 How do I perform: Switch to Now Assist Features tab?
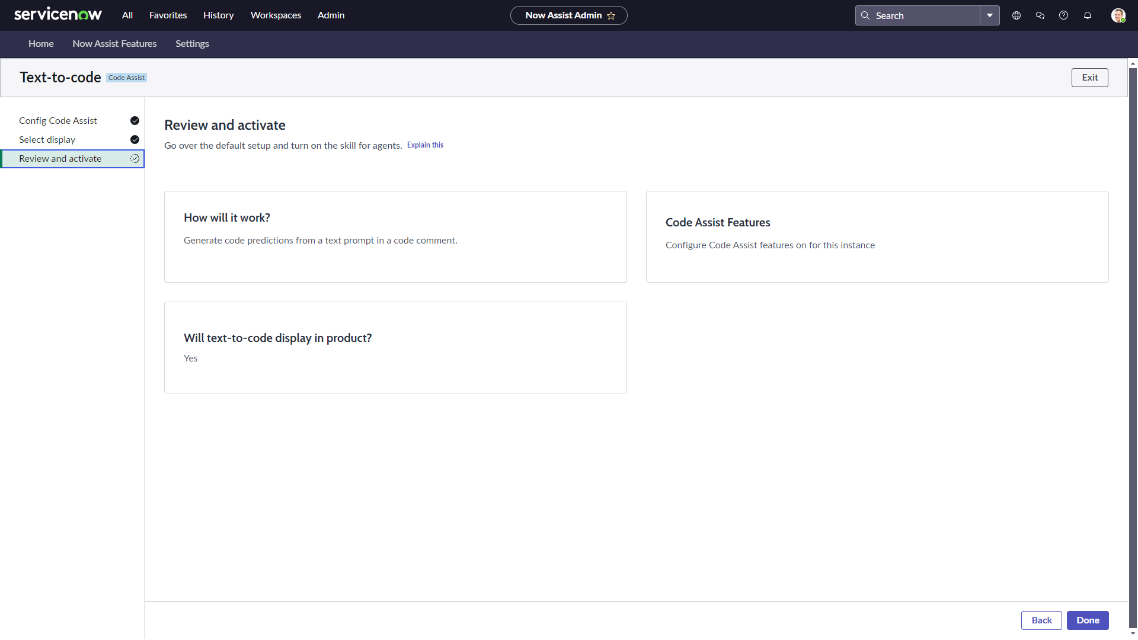(x=114, y=44)
